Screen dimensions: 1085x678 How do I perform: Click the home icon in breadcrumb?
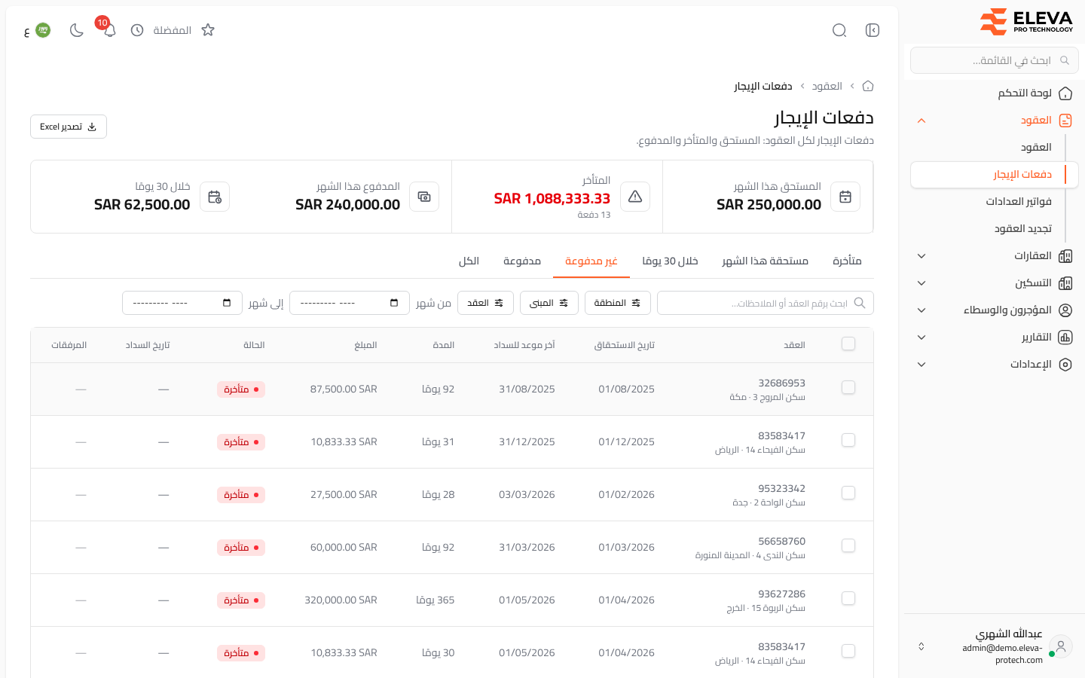click(x=868, y=86)
